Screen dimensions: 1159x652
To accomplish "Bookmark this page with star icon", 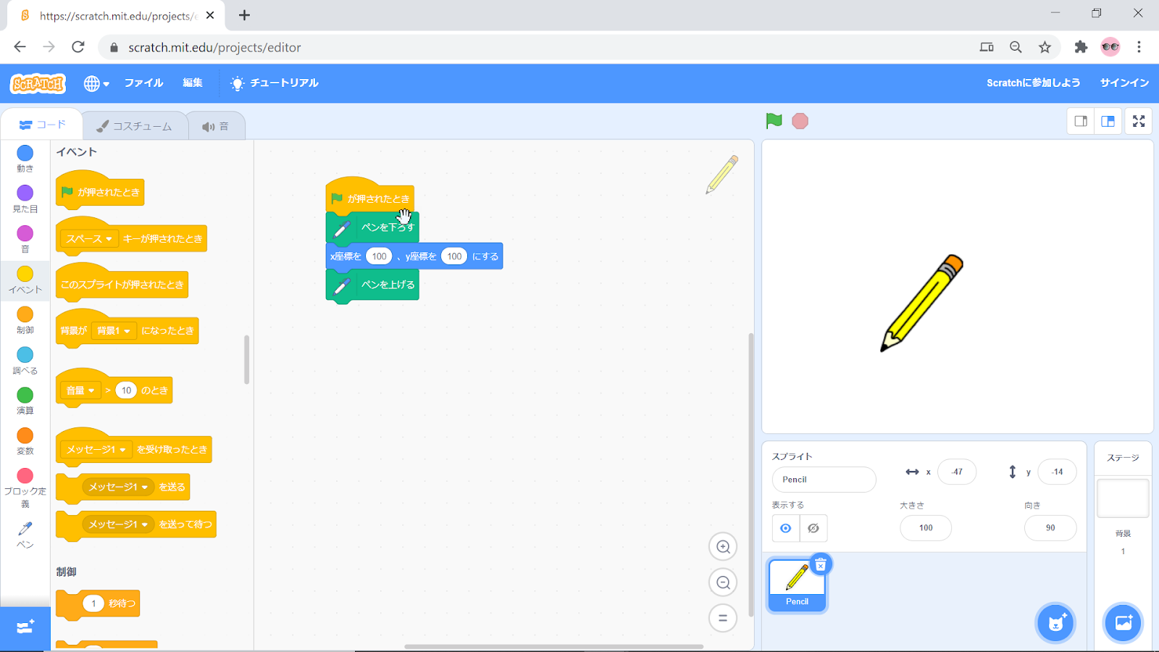I will [x=1045, y=47].
